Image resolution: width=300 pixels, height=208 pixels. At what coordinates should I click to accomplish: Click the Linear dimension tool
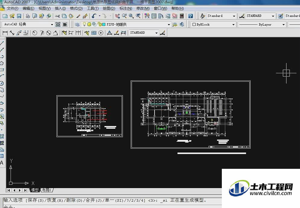point(5,33)
